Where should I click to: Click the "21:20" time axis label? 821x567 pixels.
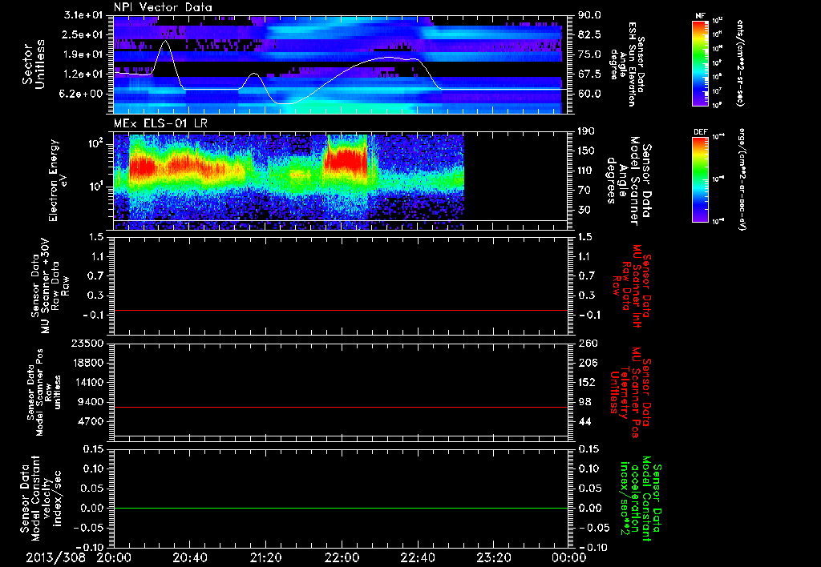tap(265, 557)
